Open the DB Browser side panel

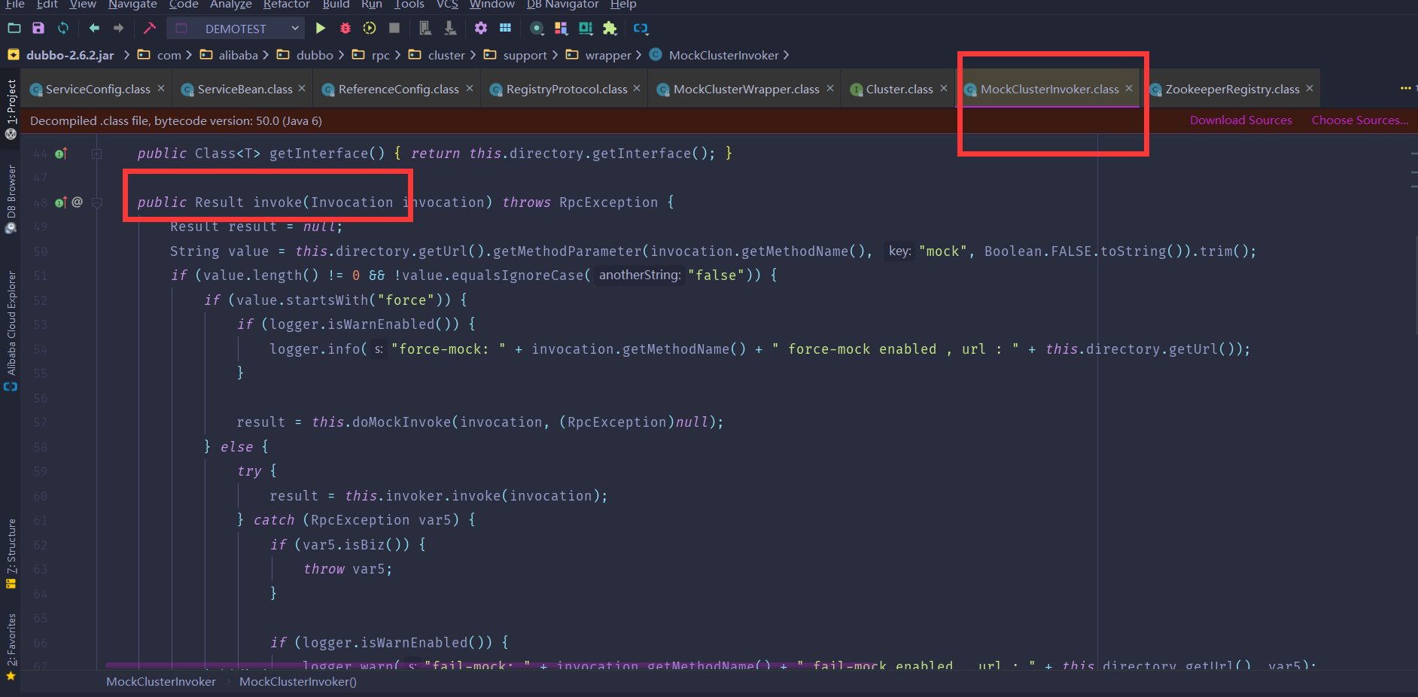pos(11,199)
